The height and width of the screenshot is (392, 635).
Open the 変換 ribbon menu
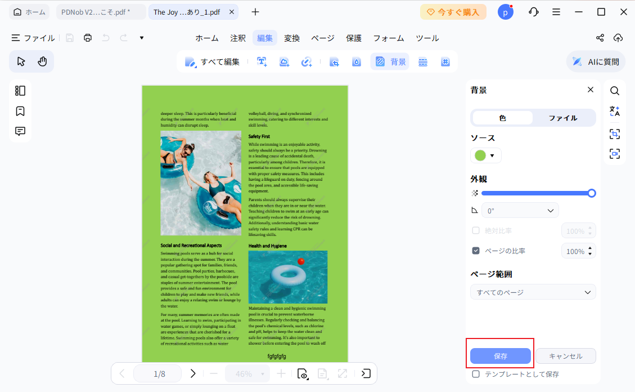click(x=292, y=38)
